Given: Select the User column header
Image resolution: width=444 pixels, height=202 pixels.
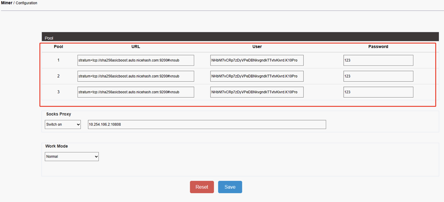Looking at the screenshot, I should tap(257, 46).
